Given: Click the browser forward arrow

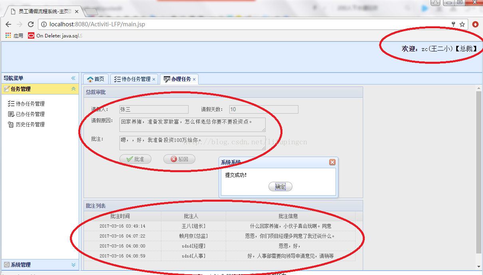Looking at the screenshot, I should (x=20, y=24).
